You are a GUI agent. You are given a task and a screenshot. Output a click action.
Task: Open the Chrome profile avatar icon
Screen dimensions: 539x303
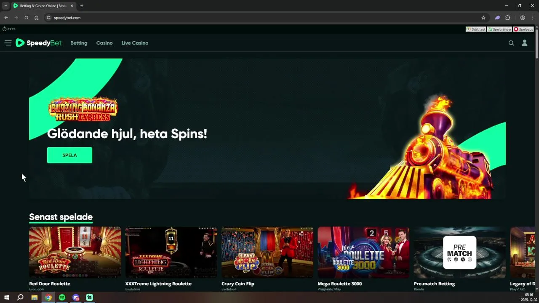click(x=523, y=18)
